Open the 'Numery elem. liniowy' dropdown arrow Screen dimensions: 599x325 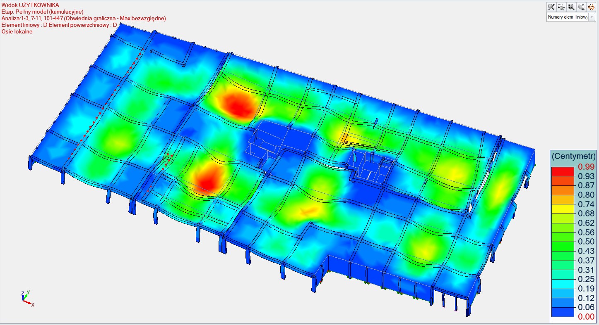tap(592, 17)
